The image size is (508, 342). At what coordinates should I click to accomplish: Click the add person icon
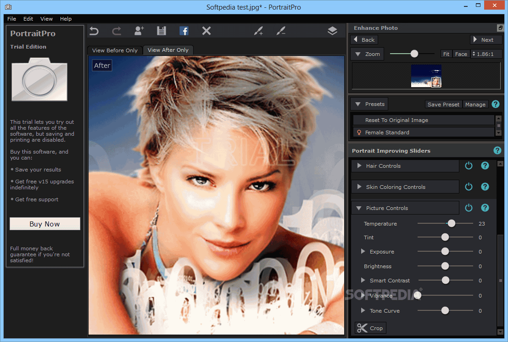point(139,31)
